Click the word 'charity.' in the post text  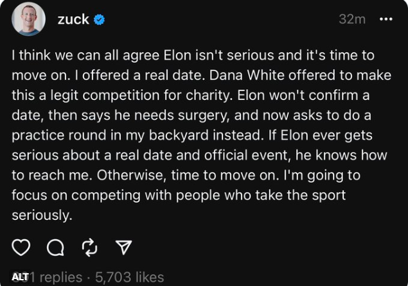click(209, 96)
